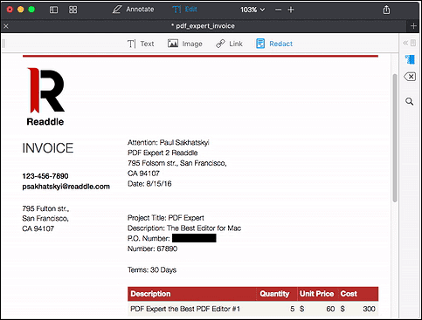Select the pdf_expert_invoice document tab
422x320 pixels.
pyautogui.click(x=203, y=26)
